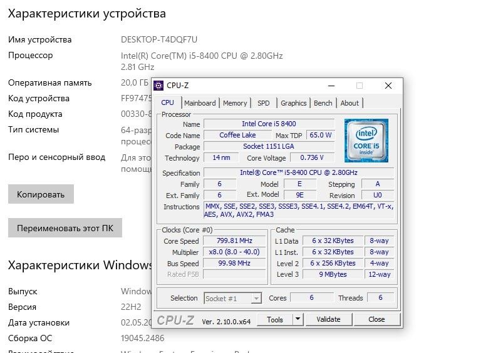Click the Level 3 12-way associativity value
The image size is (503, 353).
(x=380, y=274)
